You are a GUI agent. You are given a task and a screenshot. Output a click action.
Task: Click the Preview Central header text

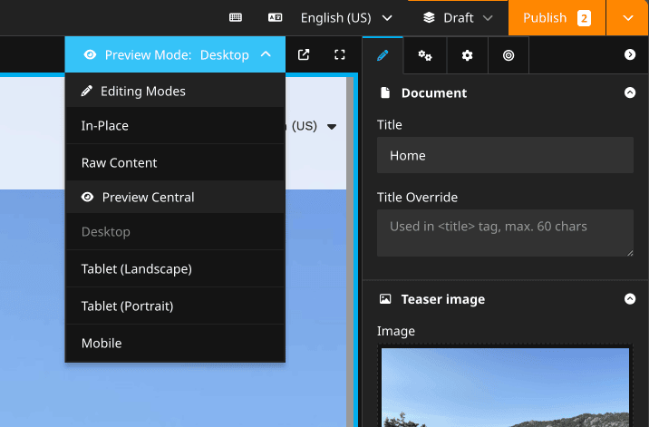coord(148,197)
